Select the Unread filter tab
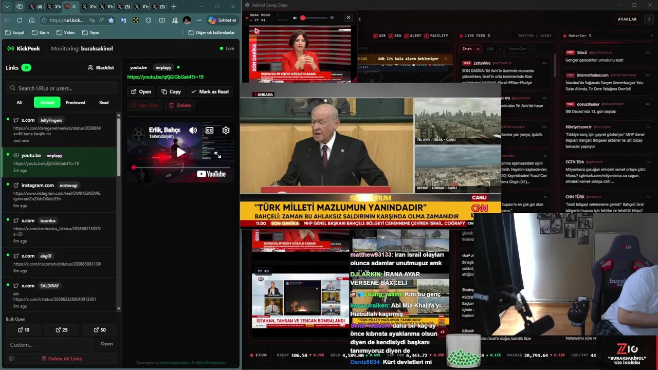658x370 pixels. pyautogui.click(x=47, y=102)
